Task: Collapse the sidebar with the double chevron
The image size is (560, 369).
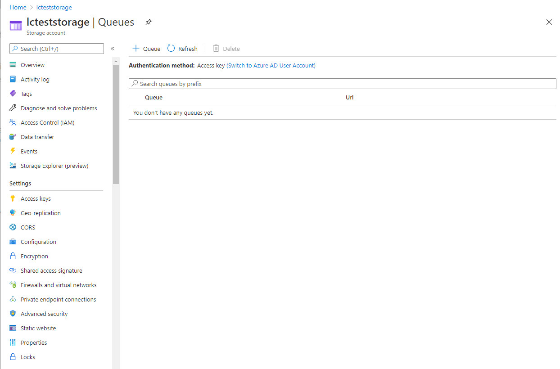Action: [113, 49]
